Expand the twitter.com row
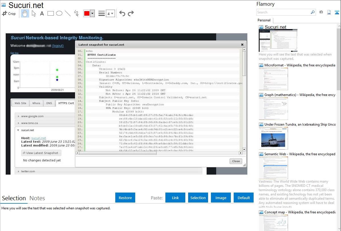341x231 pixels. [x=108, y=171]
